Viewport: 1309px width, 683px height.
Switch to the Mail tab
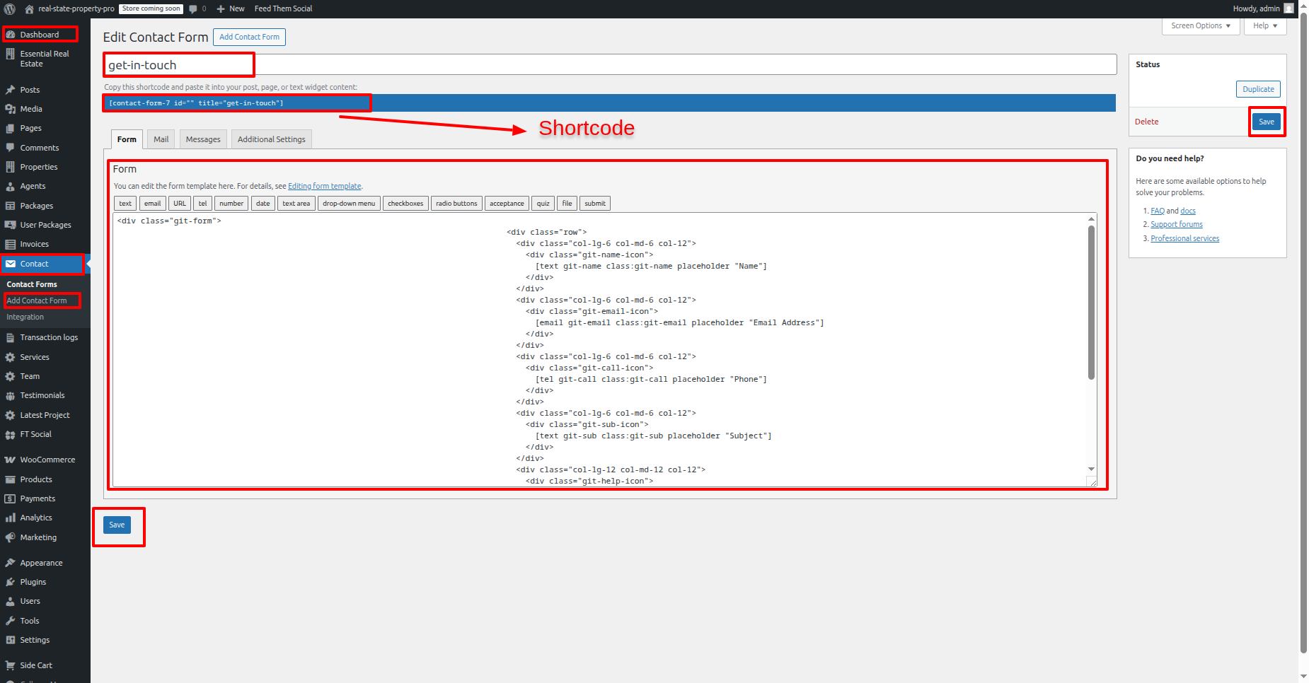tap(161, 139)
